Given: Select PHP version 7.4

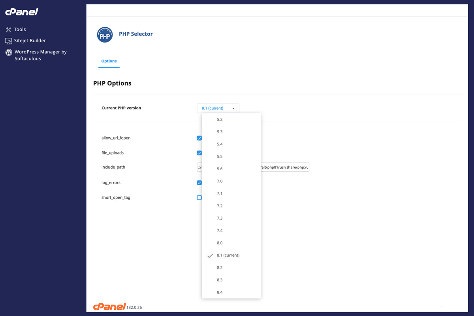Looking at the screenshot, I should pos(231,231).
